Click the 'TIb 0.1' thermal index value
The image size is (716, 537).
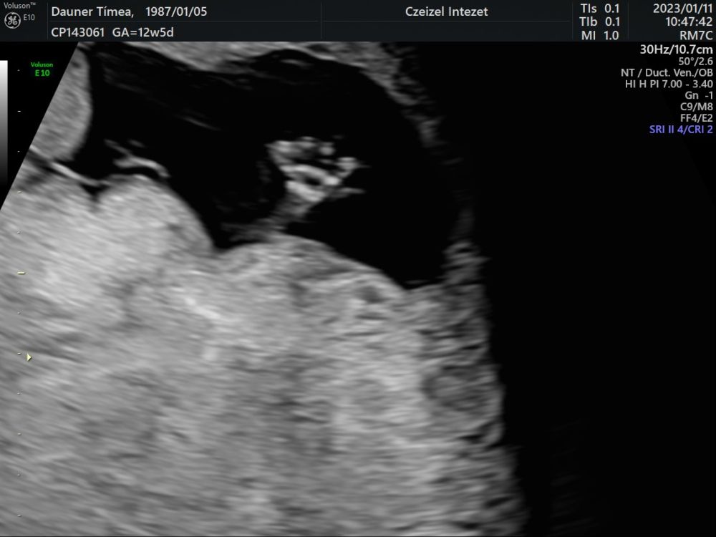[600, 21]
